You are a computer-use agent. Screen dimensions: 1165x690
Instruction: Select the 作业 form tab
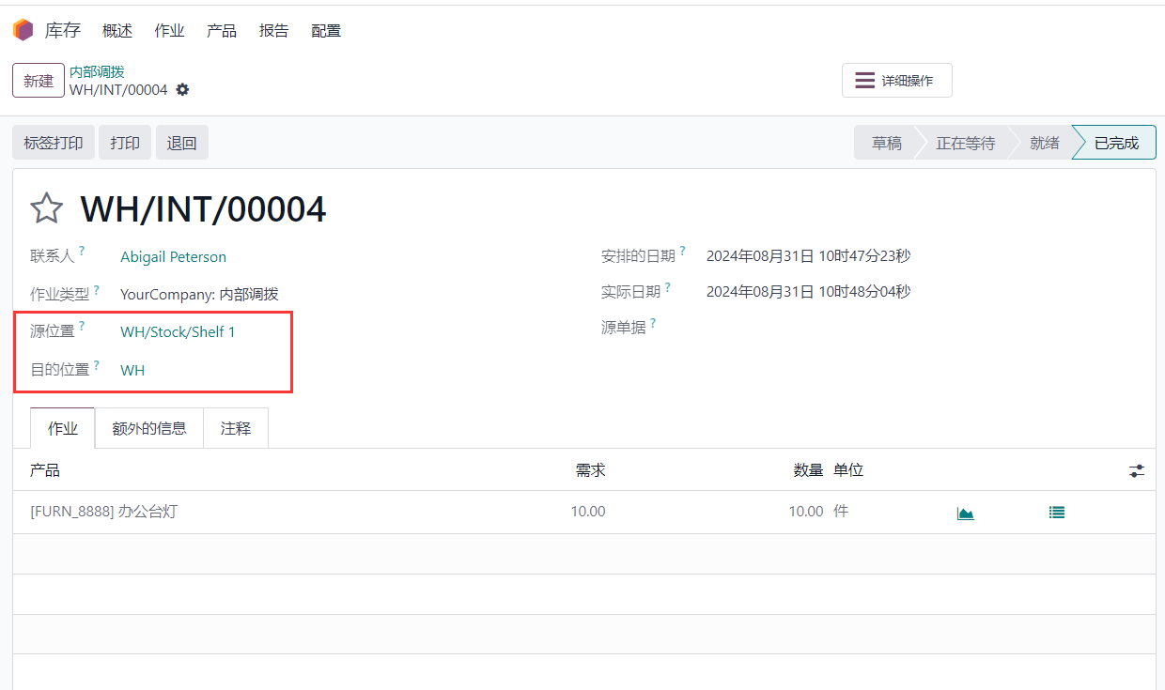tap(63, 428)
